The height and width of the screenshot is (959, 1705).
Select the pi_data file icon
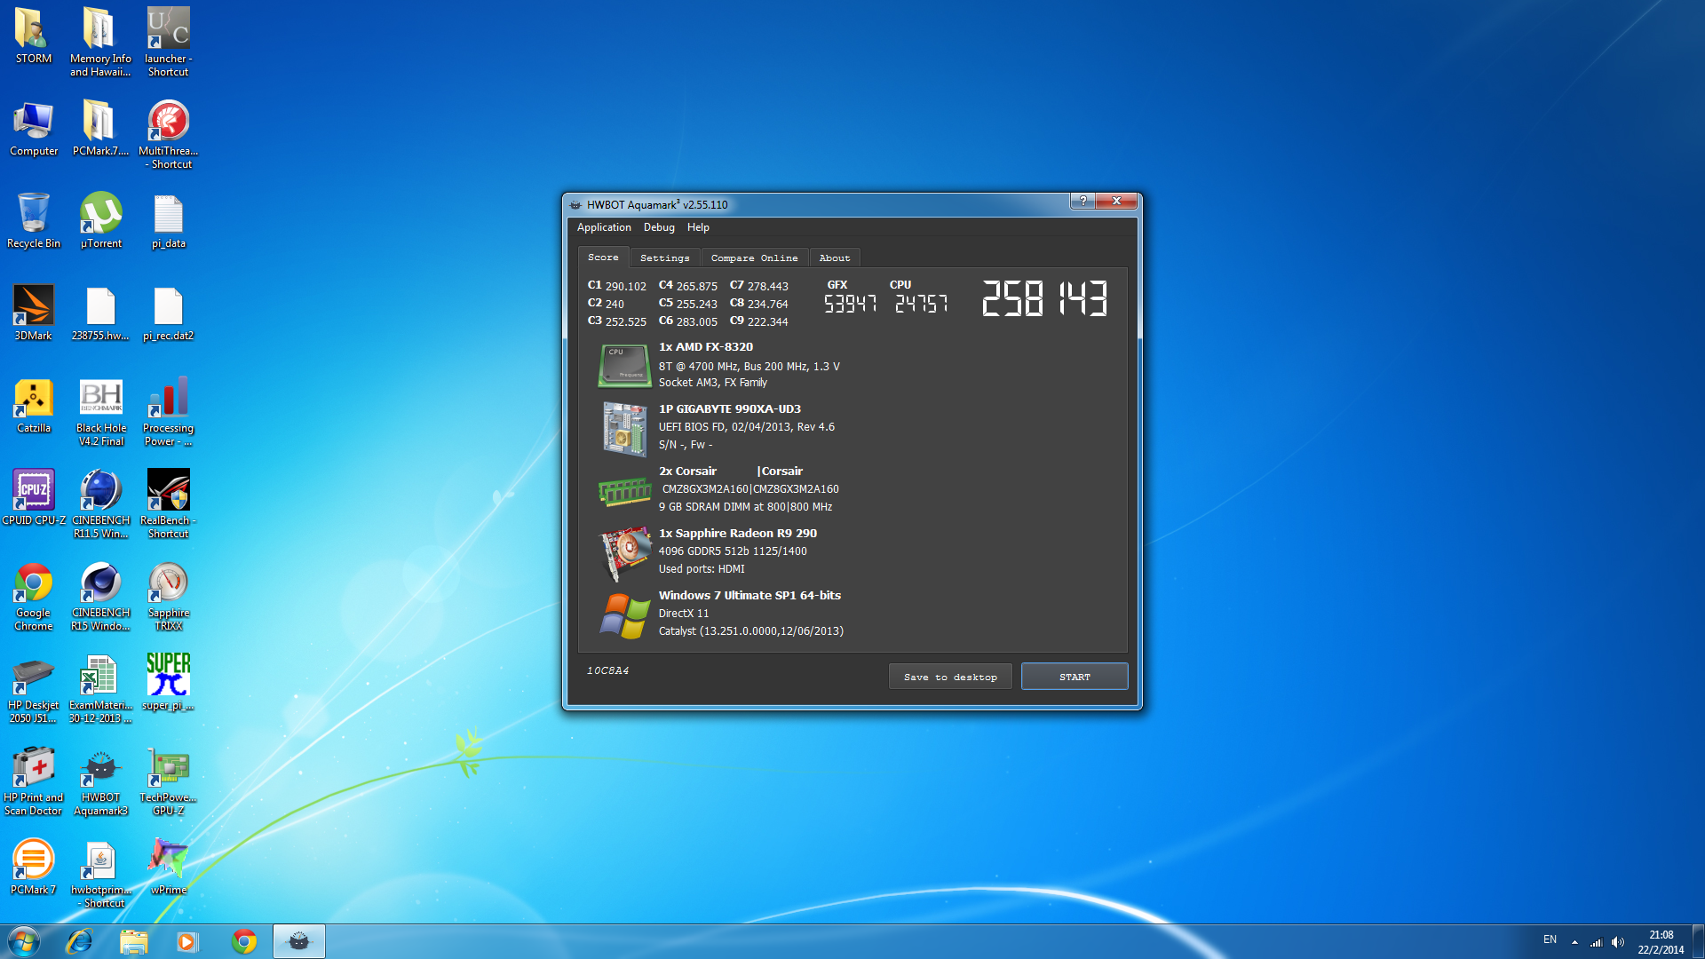[x=168, y=220]
